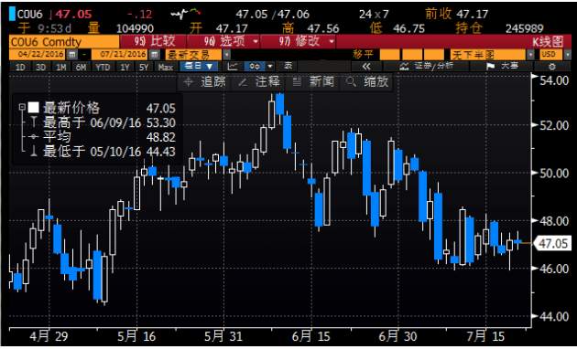Click the 07/21/2016 end date field
Image resolution: width=577 pixels, height=349 pixels.
point(120,55)
